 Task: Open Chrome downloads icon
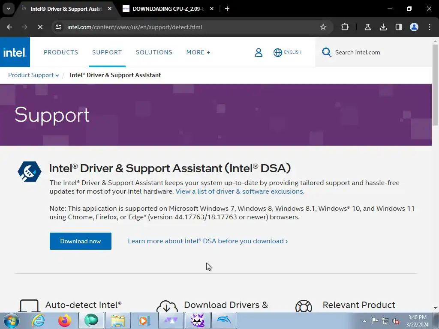click(x=383, y=27)
